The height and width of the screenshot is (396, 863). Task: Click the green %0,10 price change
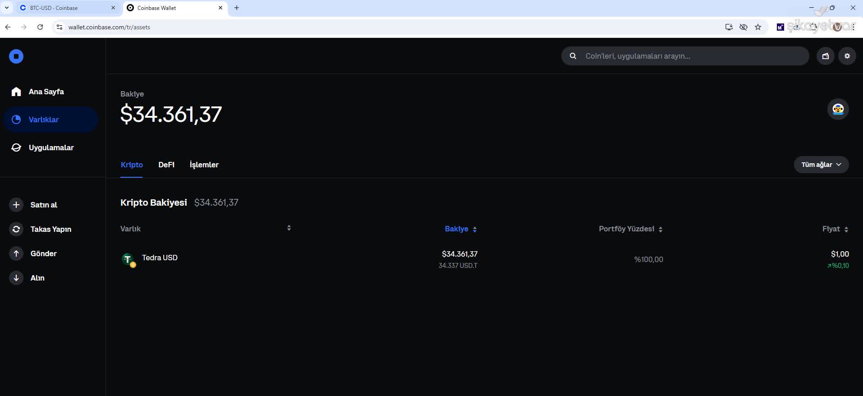click(838, 266)
